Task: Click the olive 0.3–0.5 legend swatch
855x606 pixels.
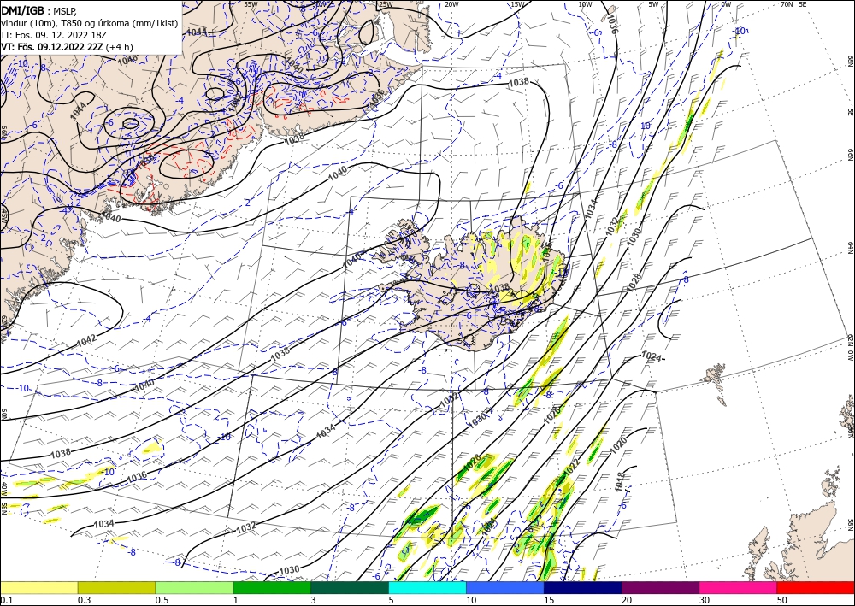Action: [x=116, y=587]
